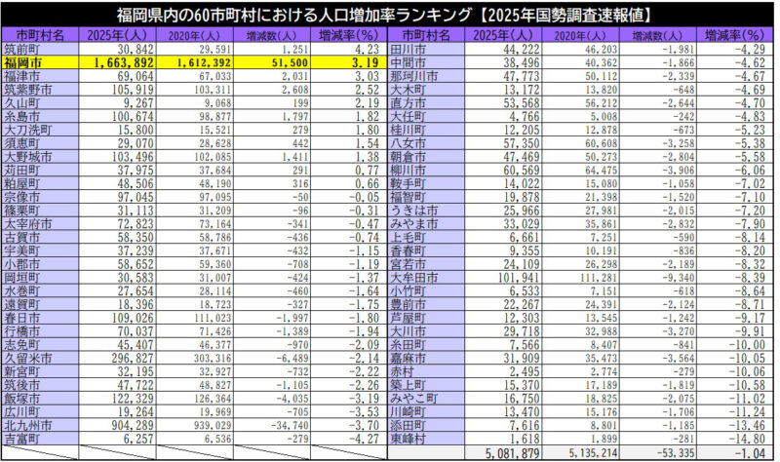Select the 香春町 name cell
Screen dimensions: 780x462
pos(426,250)
